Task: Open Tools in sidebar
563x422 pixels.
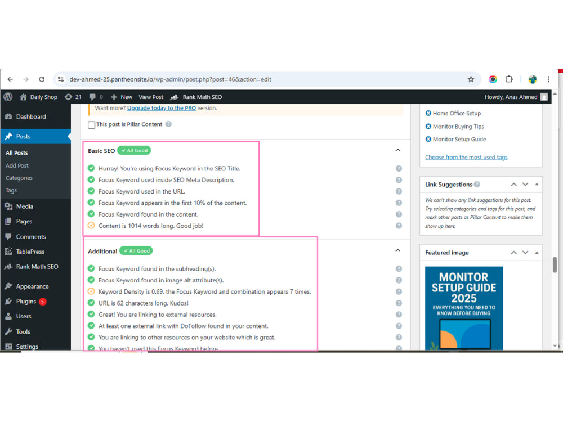Action: [35, 331]
